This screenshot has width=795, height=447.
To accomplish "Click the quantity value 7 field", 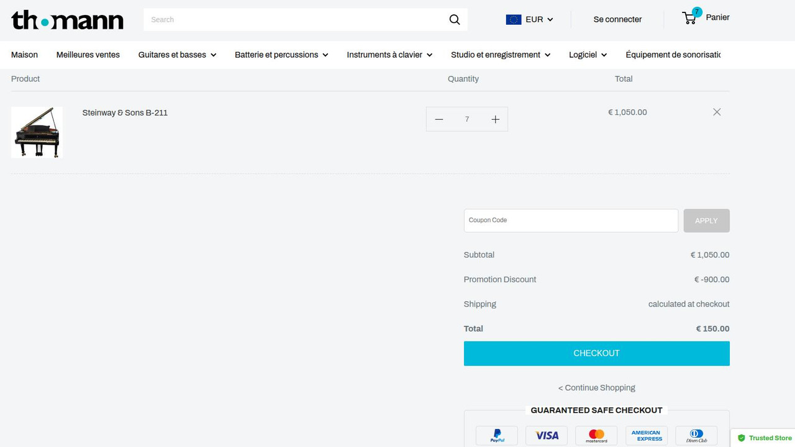I will [467, 119].
